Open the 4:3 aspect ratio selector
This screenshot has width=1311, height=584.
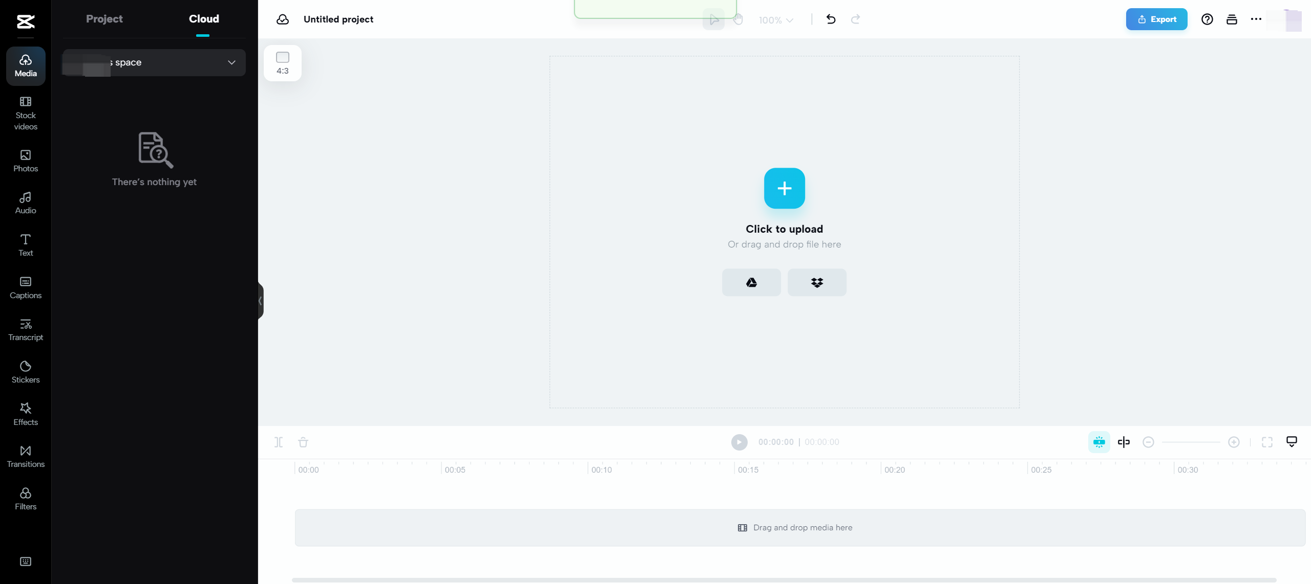coord(283,63)
